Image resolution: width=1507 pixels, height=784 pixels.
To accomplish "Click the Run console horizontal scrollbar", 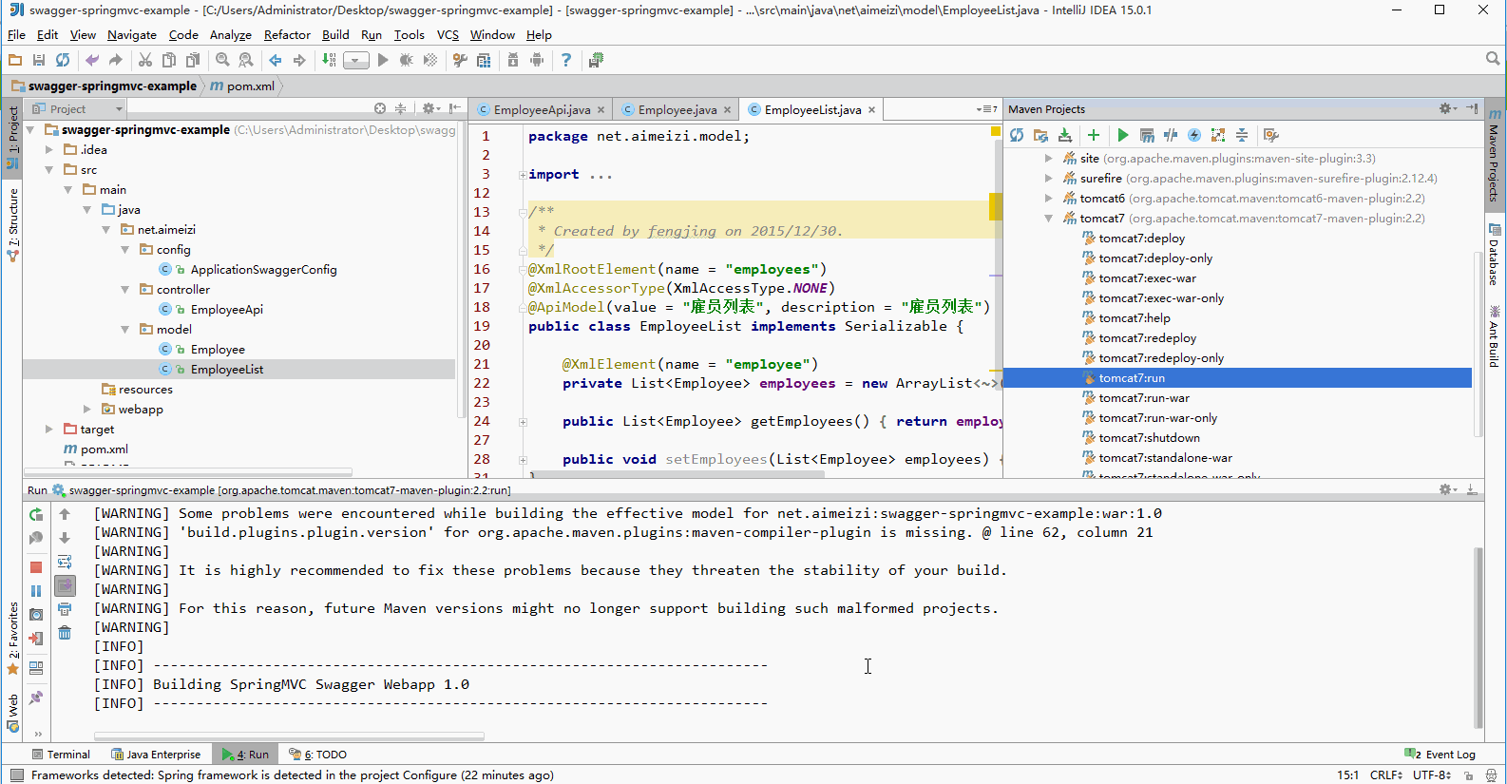I will [x=289, y=736].
